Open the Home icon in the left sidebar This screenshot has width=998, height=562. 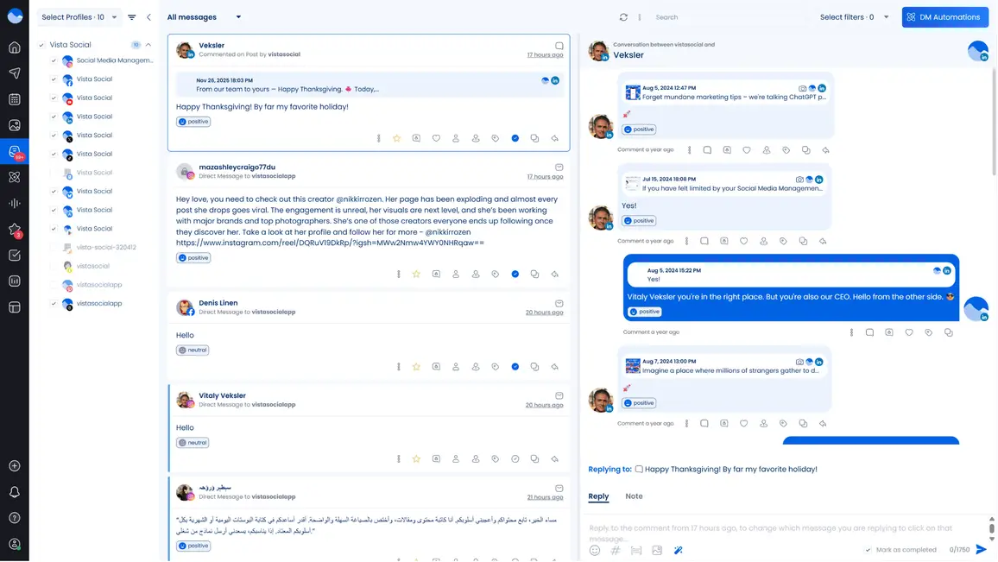click(x=14, y=47)
